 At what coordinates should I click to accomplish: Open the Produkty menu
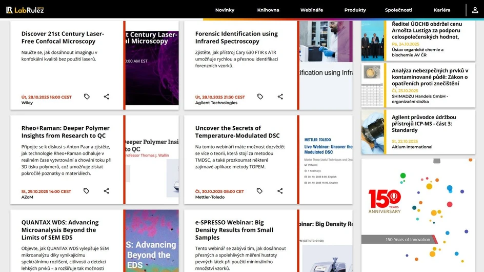355,10
